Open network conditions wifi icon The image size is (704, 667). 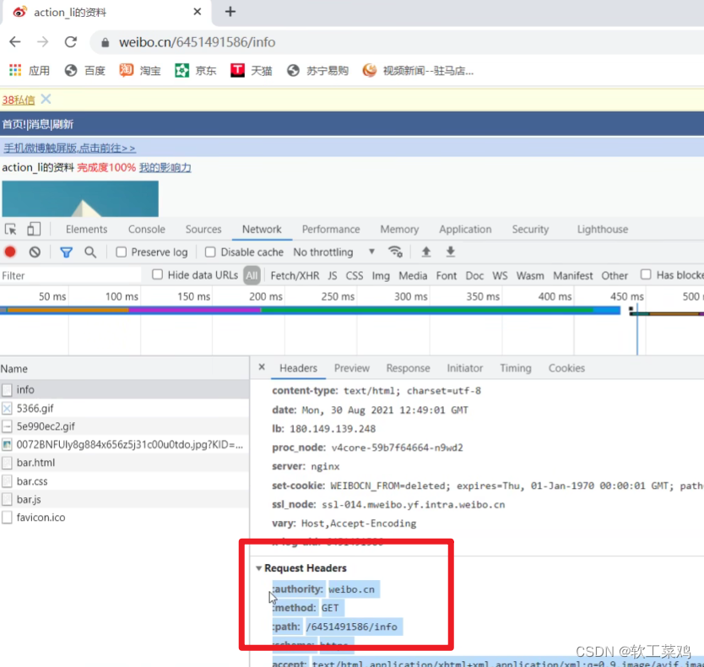point(395,252)
